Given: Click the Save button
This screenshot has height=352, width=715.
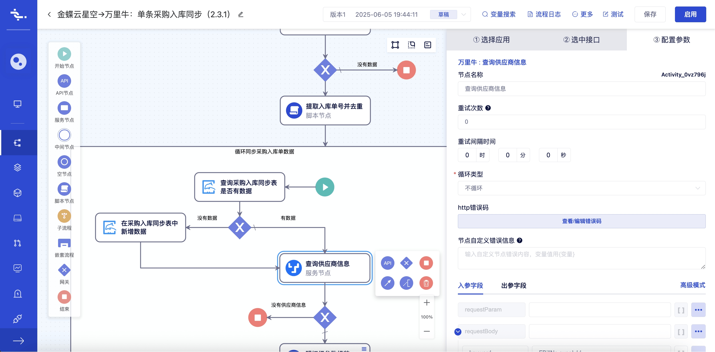Looking at the screenshot, I should pos(650,14).
